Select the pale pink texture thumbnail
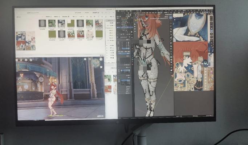The width and height of the screenshot is (248, 145). [x=90, y=34]
